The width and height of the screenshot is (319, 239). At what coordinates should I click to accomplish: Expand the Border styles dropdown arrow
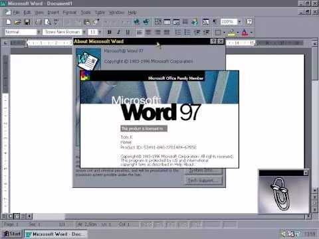point(224,33)
